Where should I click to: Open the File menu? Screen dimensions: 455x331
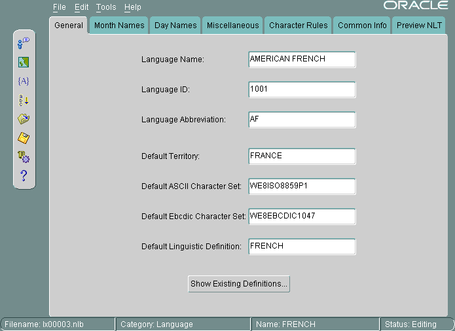pyautogui.click(x=60, y=7)
